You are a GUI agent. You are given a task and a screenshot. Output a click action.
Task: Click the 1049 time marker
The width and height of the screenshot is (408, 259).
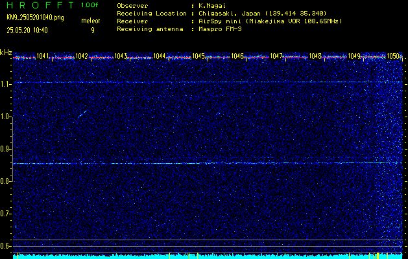coord(354,56)
